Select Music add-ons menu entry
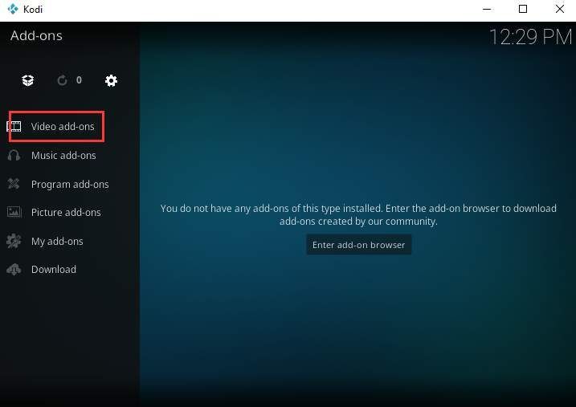Viewport: 576px width, 407px height. coord(63,155)
